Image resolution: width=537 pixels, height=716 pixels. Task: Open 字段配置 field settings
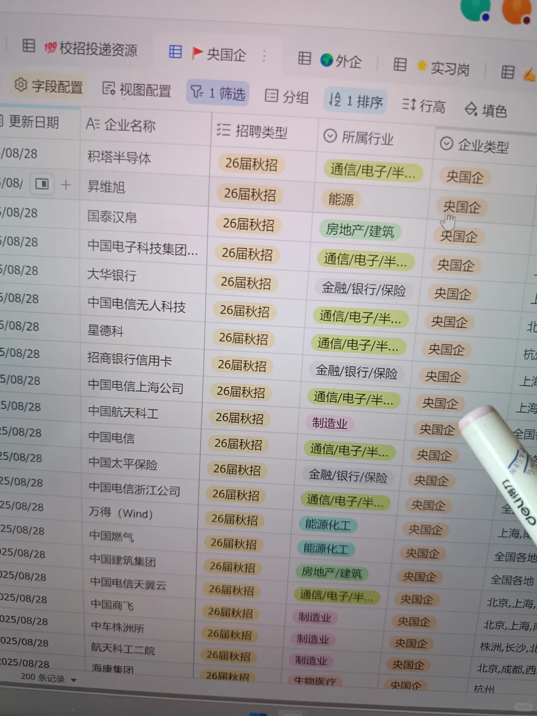pos(49,86)
